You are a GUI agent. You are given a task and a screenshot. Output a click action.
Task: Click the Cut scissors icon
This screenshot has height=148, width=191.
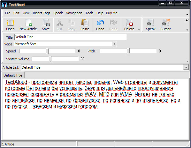[59, 25]
